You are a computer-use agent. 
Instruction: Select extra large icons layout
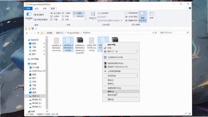pos(56,13)
